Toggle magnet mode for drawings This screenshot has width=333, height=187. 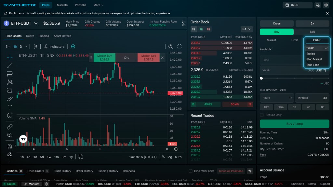(x=9, y=146)
